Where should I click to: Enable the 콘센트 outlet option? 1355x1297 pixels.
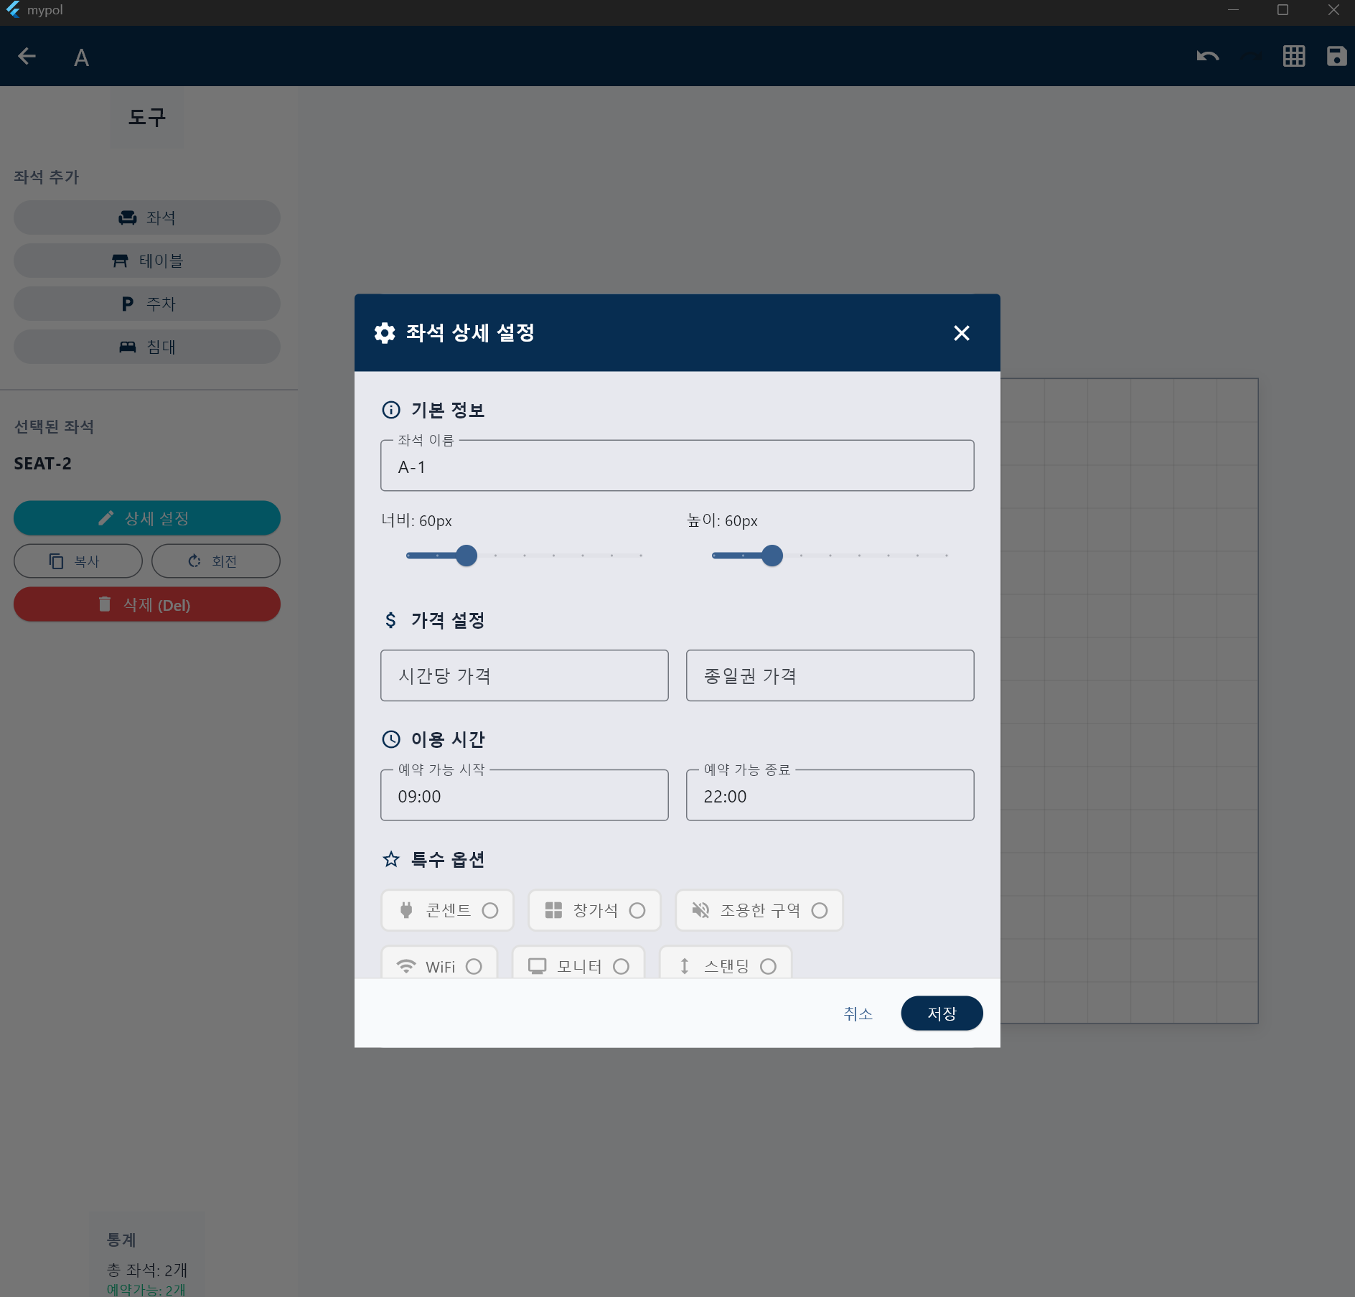click(448, 910)
